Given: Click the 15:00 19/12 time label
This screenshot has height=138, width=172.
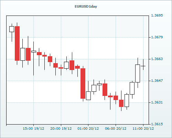Looking at the screenshot, I should tap(33, 129).
